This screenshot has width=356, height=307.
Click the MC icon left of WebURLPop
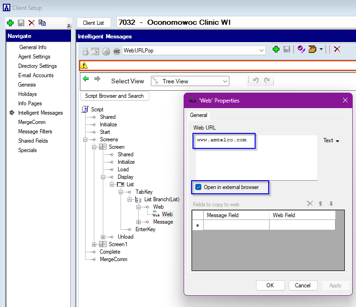(117, 51)
